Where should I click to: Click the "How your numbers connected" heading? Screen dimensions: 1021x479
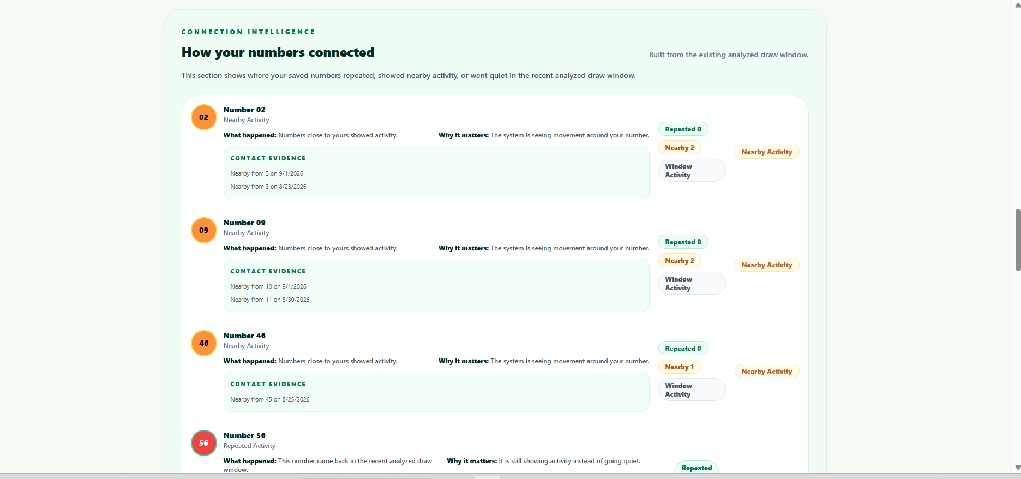(278, 52)
